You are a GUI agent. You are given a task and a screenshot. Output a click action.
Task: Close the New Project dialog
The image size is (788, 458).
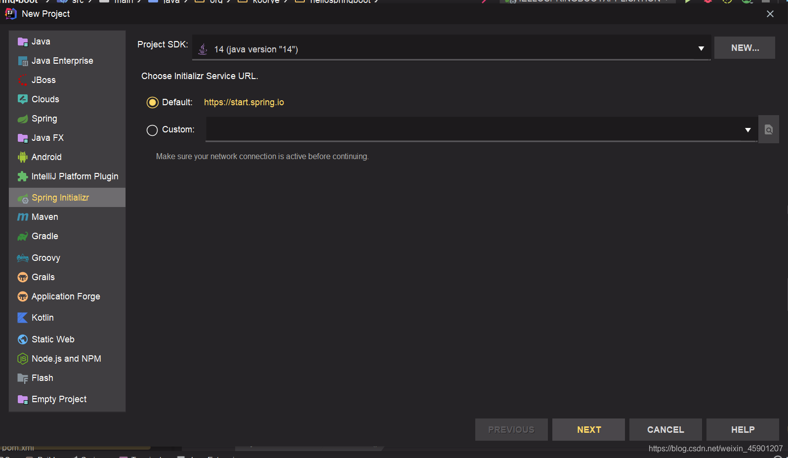[770, 14]
